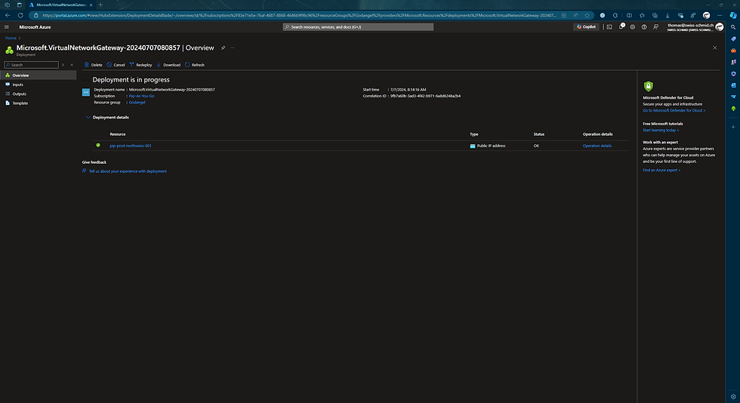Open Cloud Shell from the Azure header

[609, 27]
